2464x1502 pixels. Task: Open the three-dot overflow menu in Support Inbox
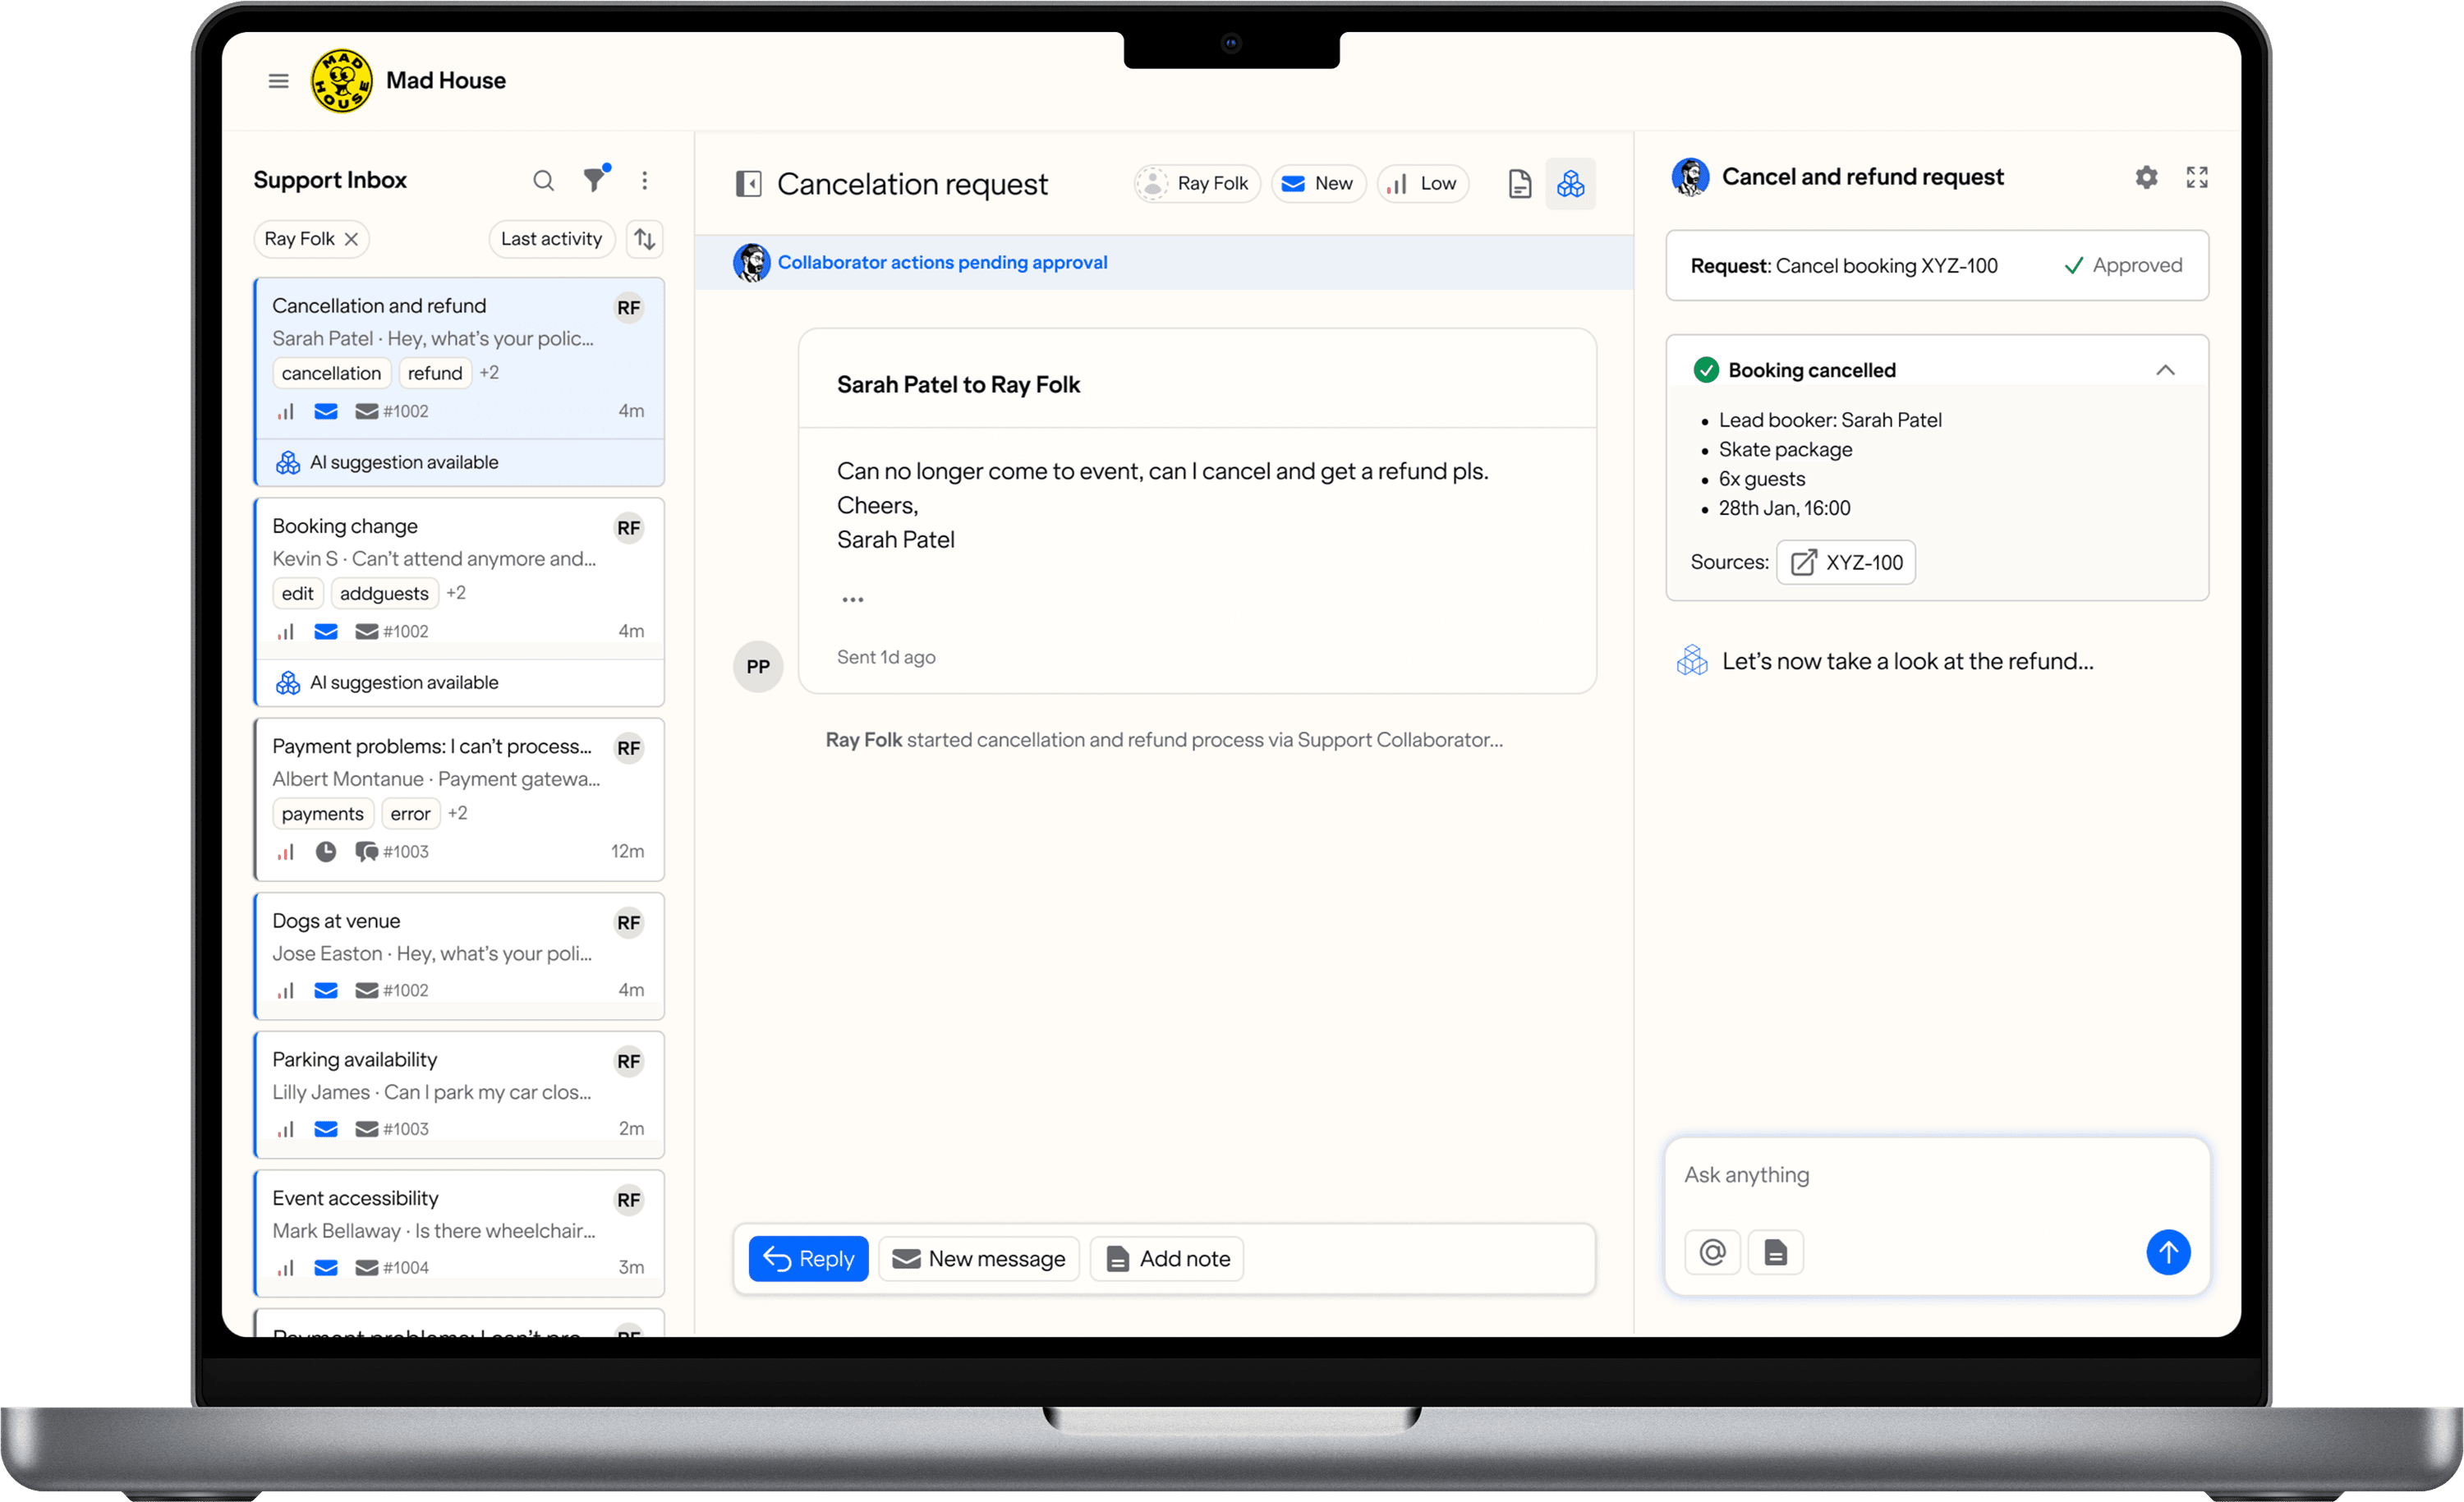[645, 180]
